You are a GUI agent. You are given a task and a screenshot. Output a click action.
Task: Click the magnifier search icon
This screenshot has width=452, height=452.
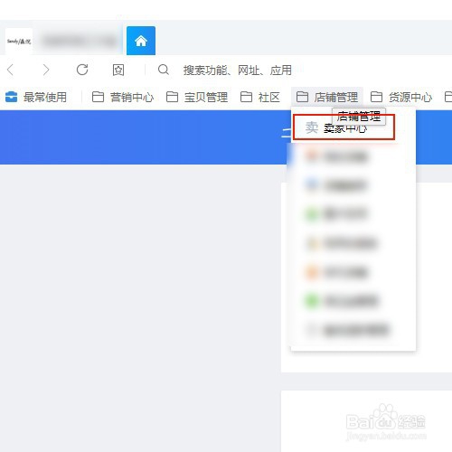[x=164, y=70]
